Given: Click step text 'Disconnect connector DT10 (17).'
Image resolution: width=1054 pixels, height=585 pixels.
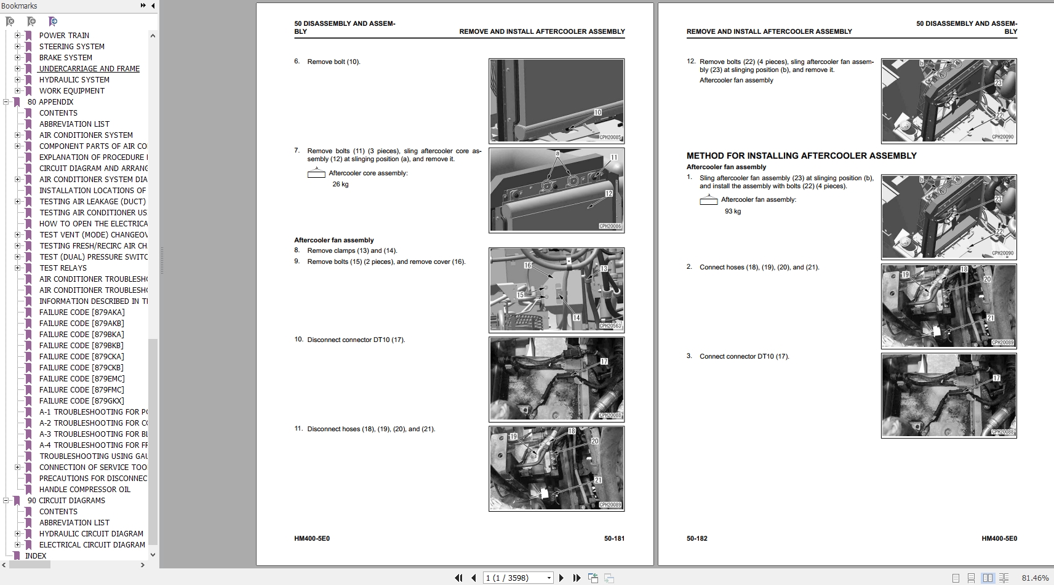Looking at the screenshot, I should tap(356, 340).
